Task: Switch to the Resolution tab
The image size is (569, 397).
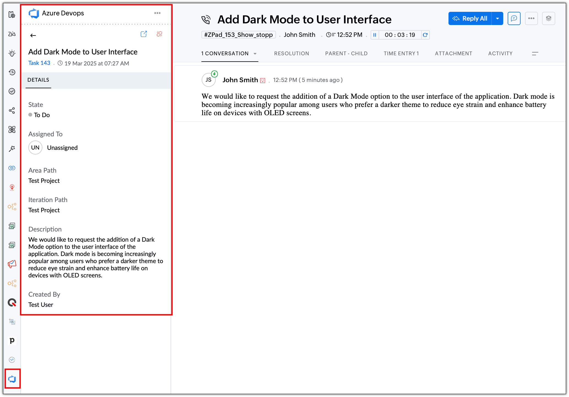Action: click(291, 54)
